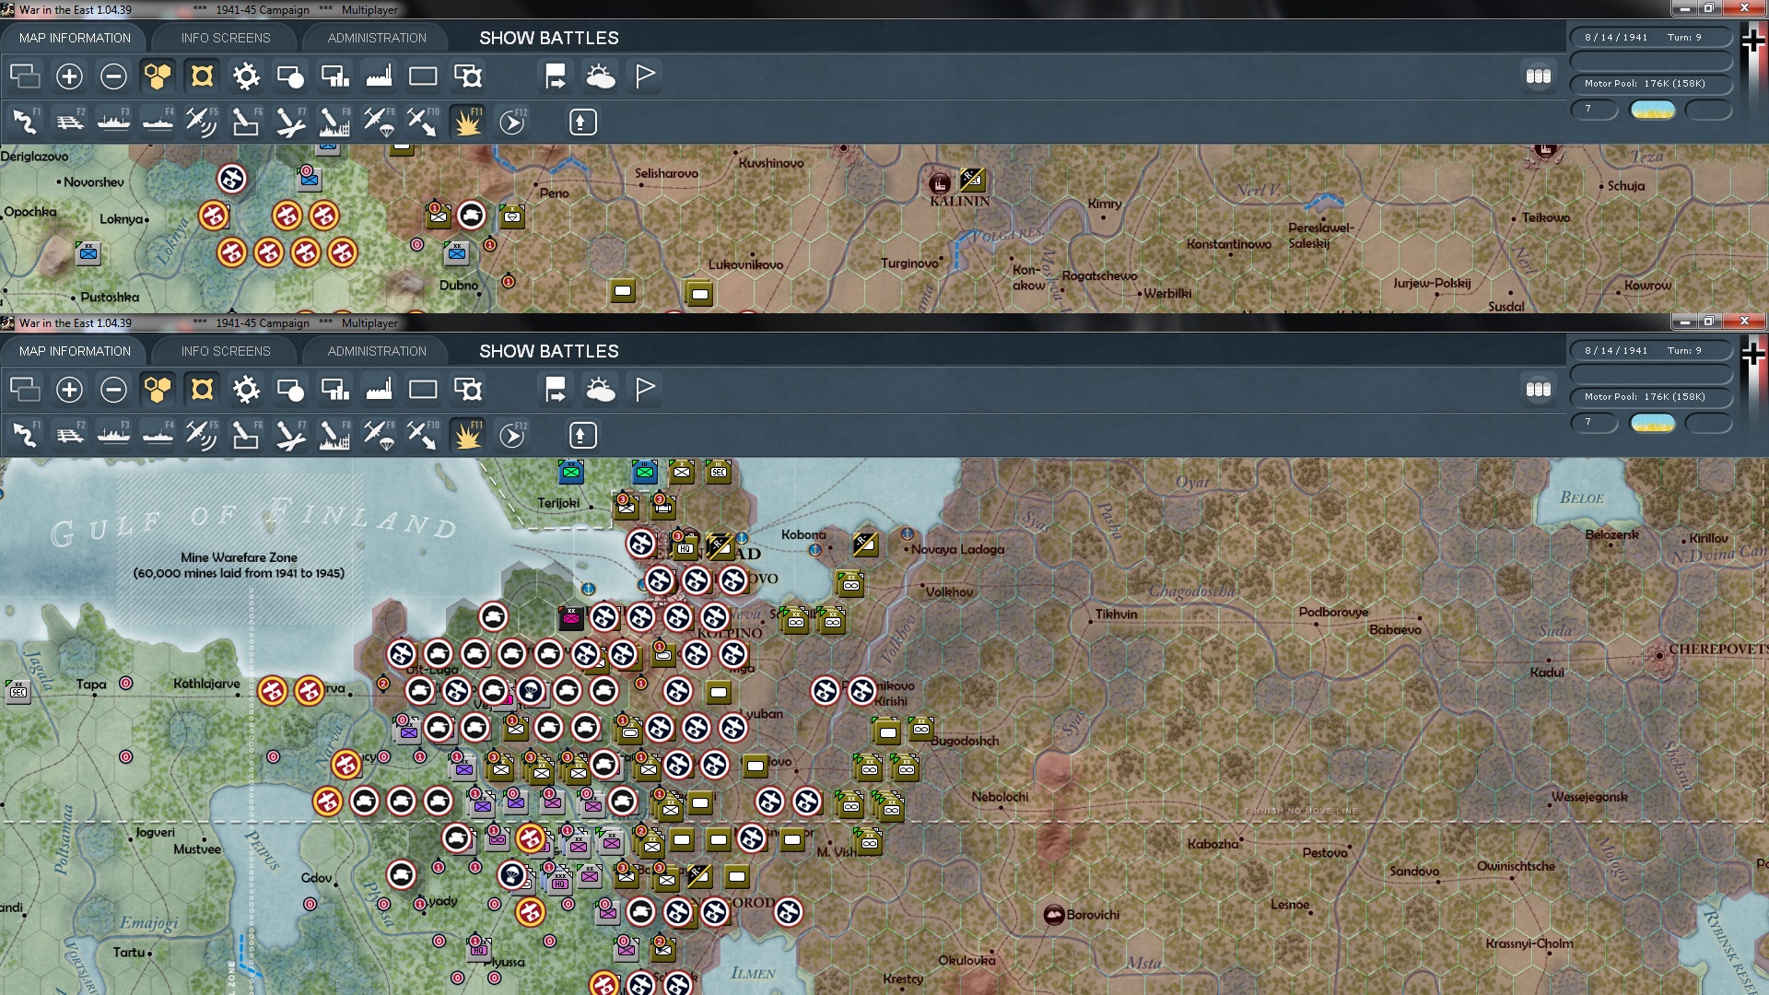The height and width of the screenshot is (995, 1769).
Task: Click the flag-with-arrow icon in the top window
Action: click(x=556, y=76)
